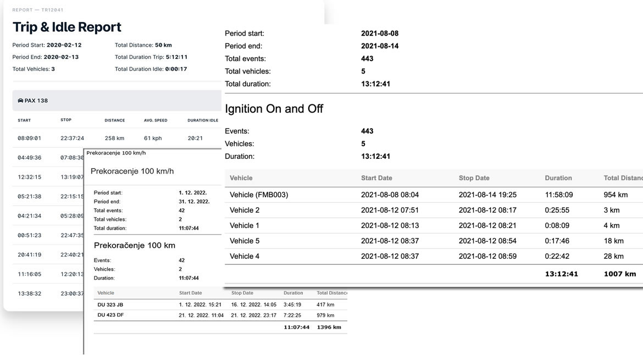Click the 20:21 idle duration value
The width and height of the screenshot is (643, 355).
point(195,138)
